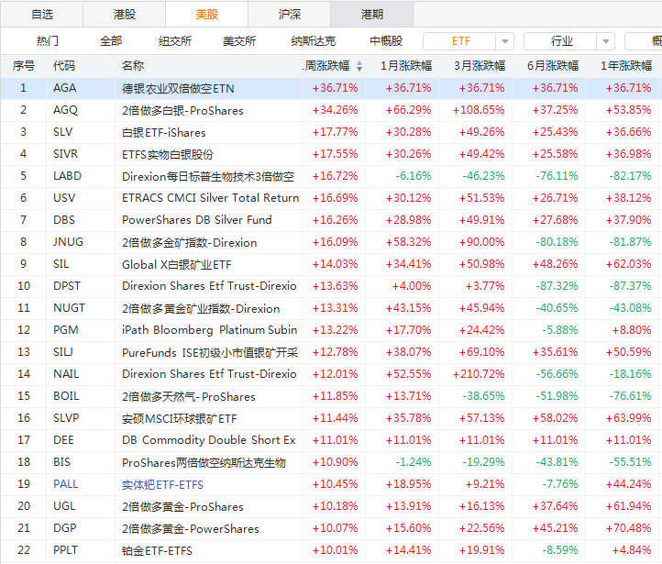Select the BOIL ticker code
The height and width of the screenshot is (564, 662).
point(66,395)
